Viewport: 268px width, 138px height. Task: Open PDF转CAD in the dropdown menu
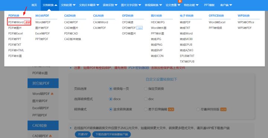click(x=71, y=33)
